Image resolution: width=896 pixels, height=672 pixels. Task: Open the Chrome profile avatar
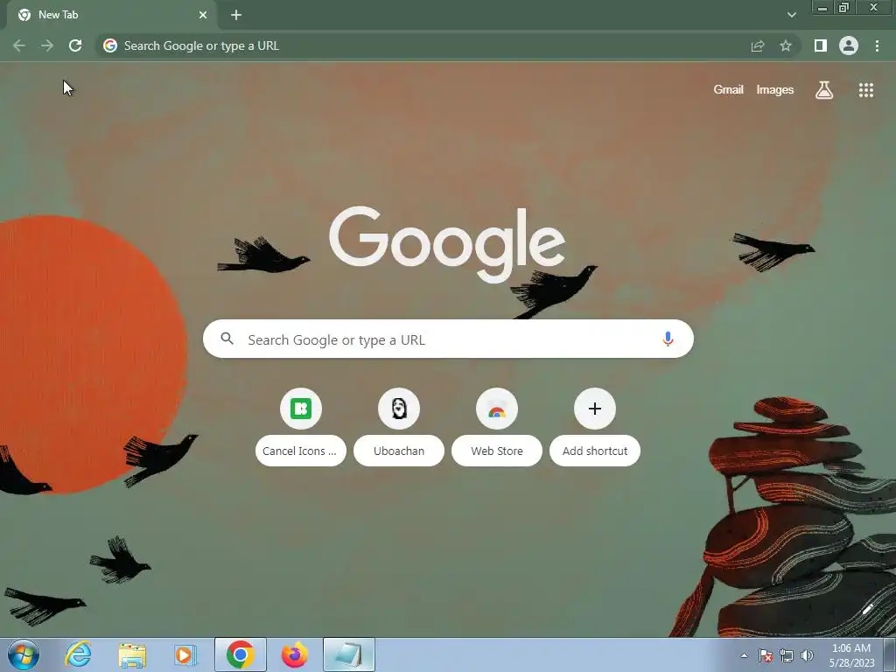click(x=849, y=45)
